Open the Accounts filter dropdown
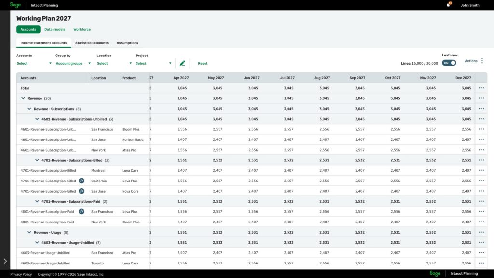This screenshot has width=494, height=278. coord(34,63)
